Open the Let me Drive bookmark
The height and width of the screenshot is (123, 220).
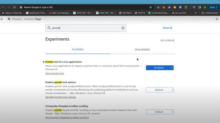point(179,13)
